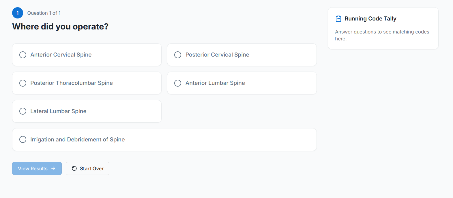The width and height of the screenshot is (453, 198).
Task: Click the circular refresh icon on Start Over
Action: (74, 168)
